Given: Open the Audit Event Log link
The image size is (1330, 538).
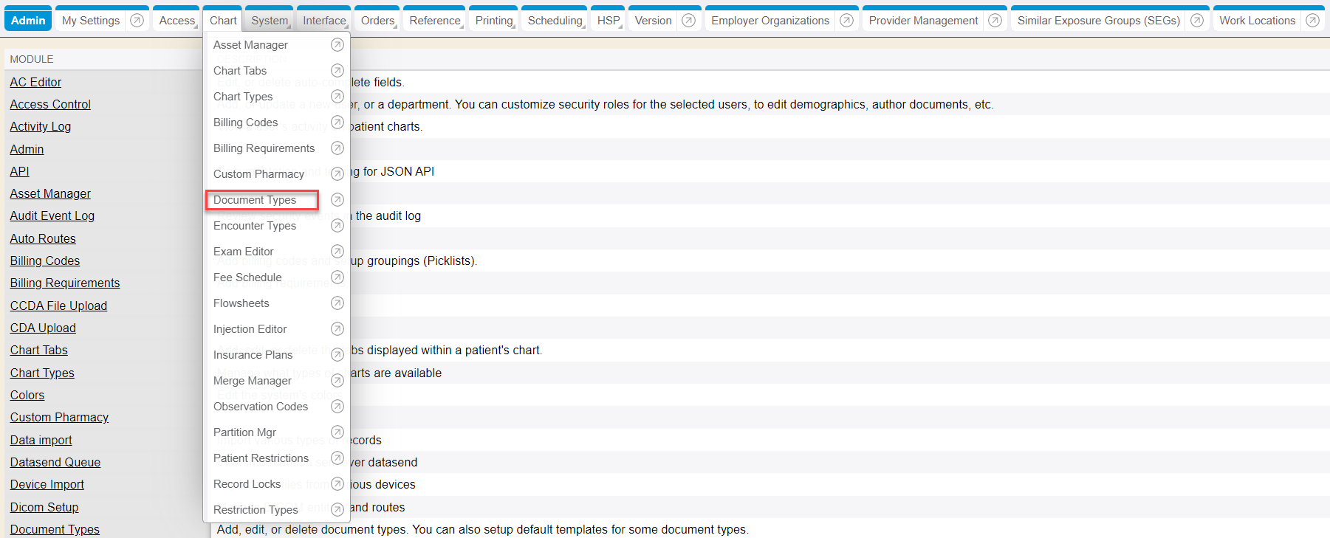Looking at the screenshot, I should pyautogui.click(x=52, y=216).
